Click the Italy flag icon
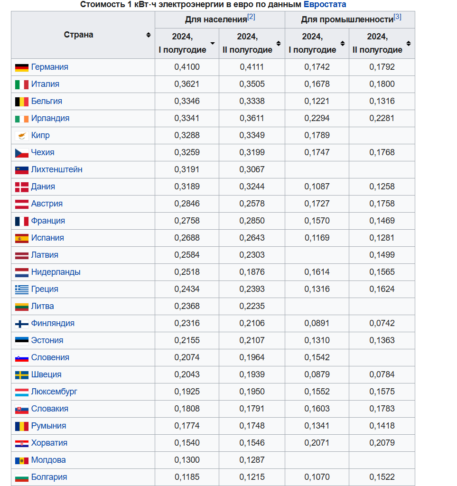 point(22,84)
